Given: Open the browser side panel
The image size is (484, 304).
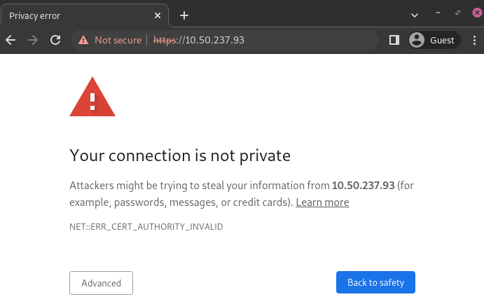Looking at the screenshot, I should [394, 40].
